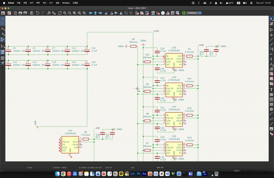Screen dimensions: 274x178
Task: Mirror selection vertically
Action: 116,13
